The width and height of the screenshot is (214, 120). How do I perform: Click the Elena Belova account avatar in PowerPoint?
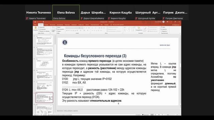pos(164,22)
